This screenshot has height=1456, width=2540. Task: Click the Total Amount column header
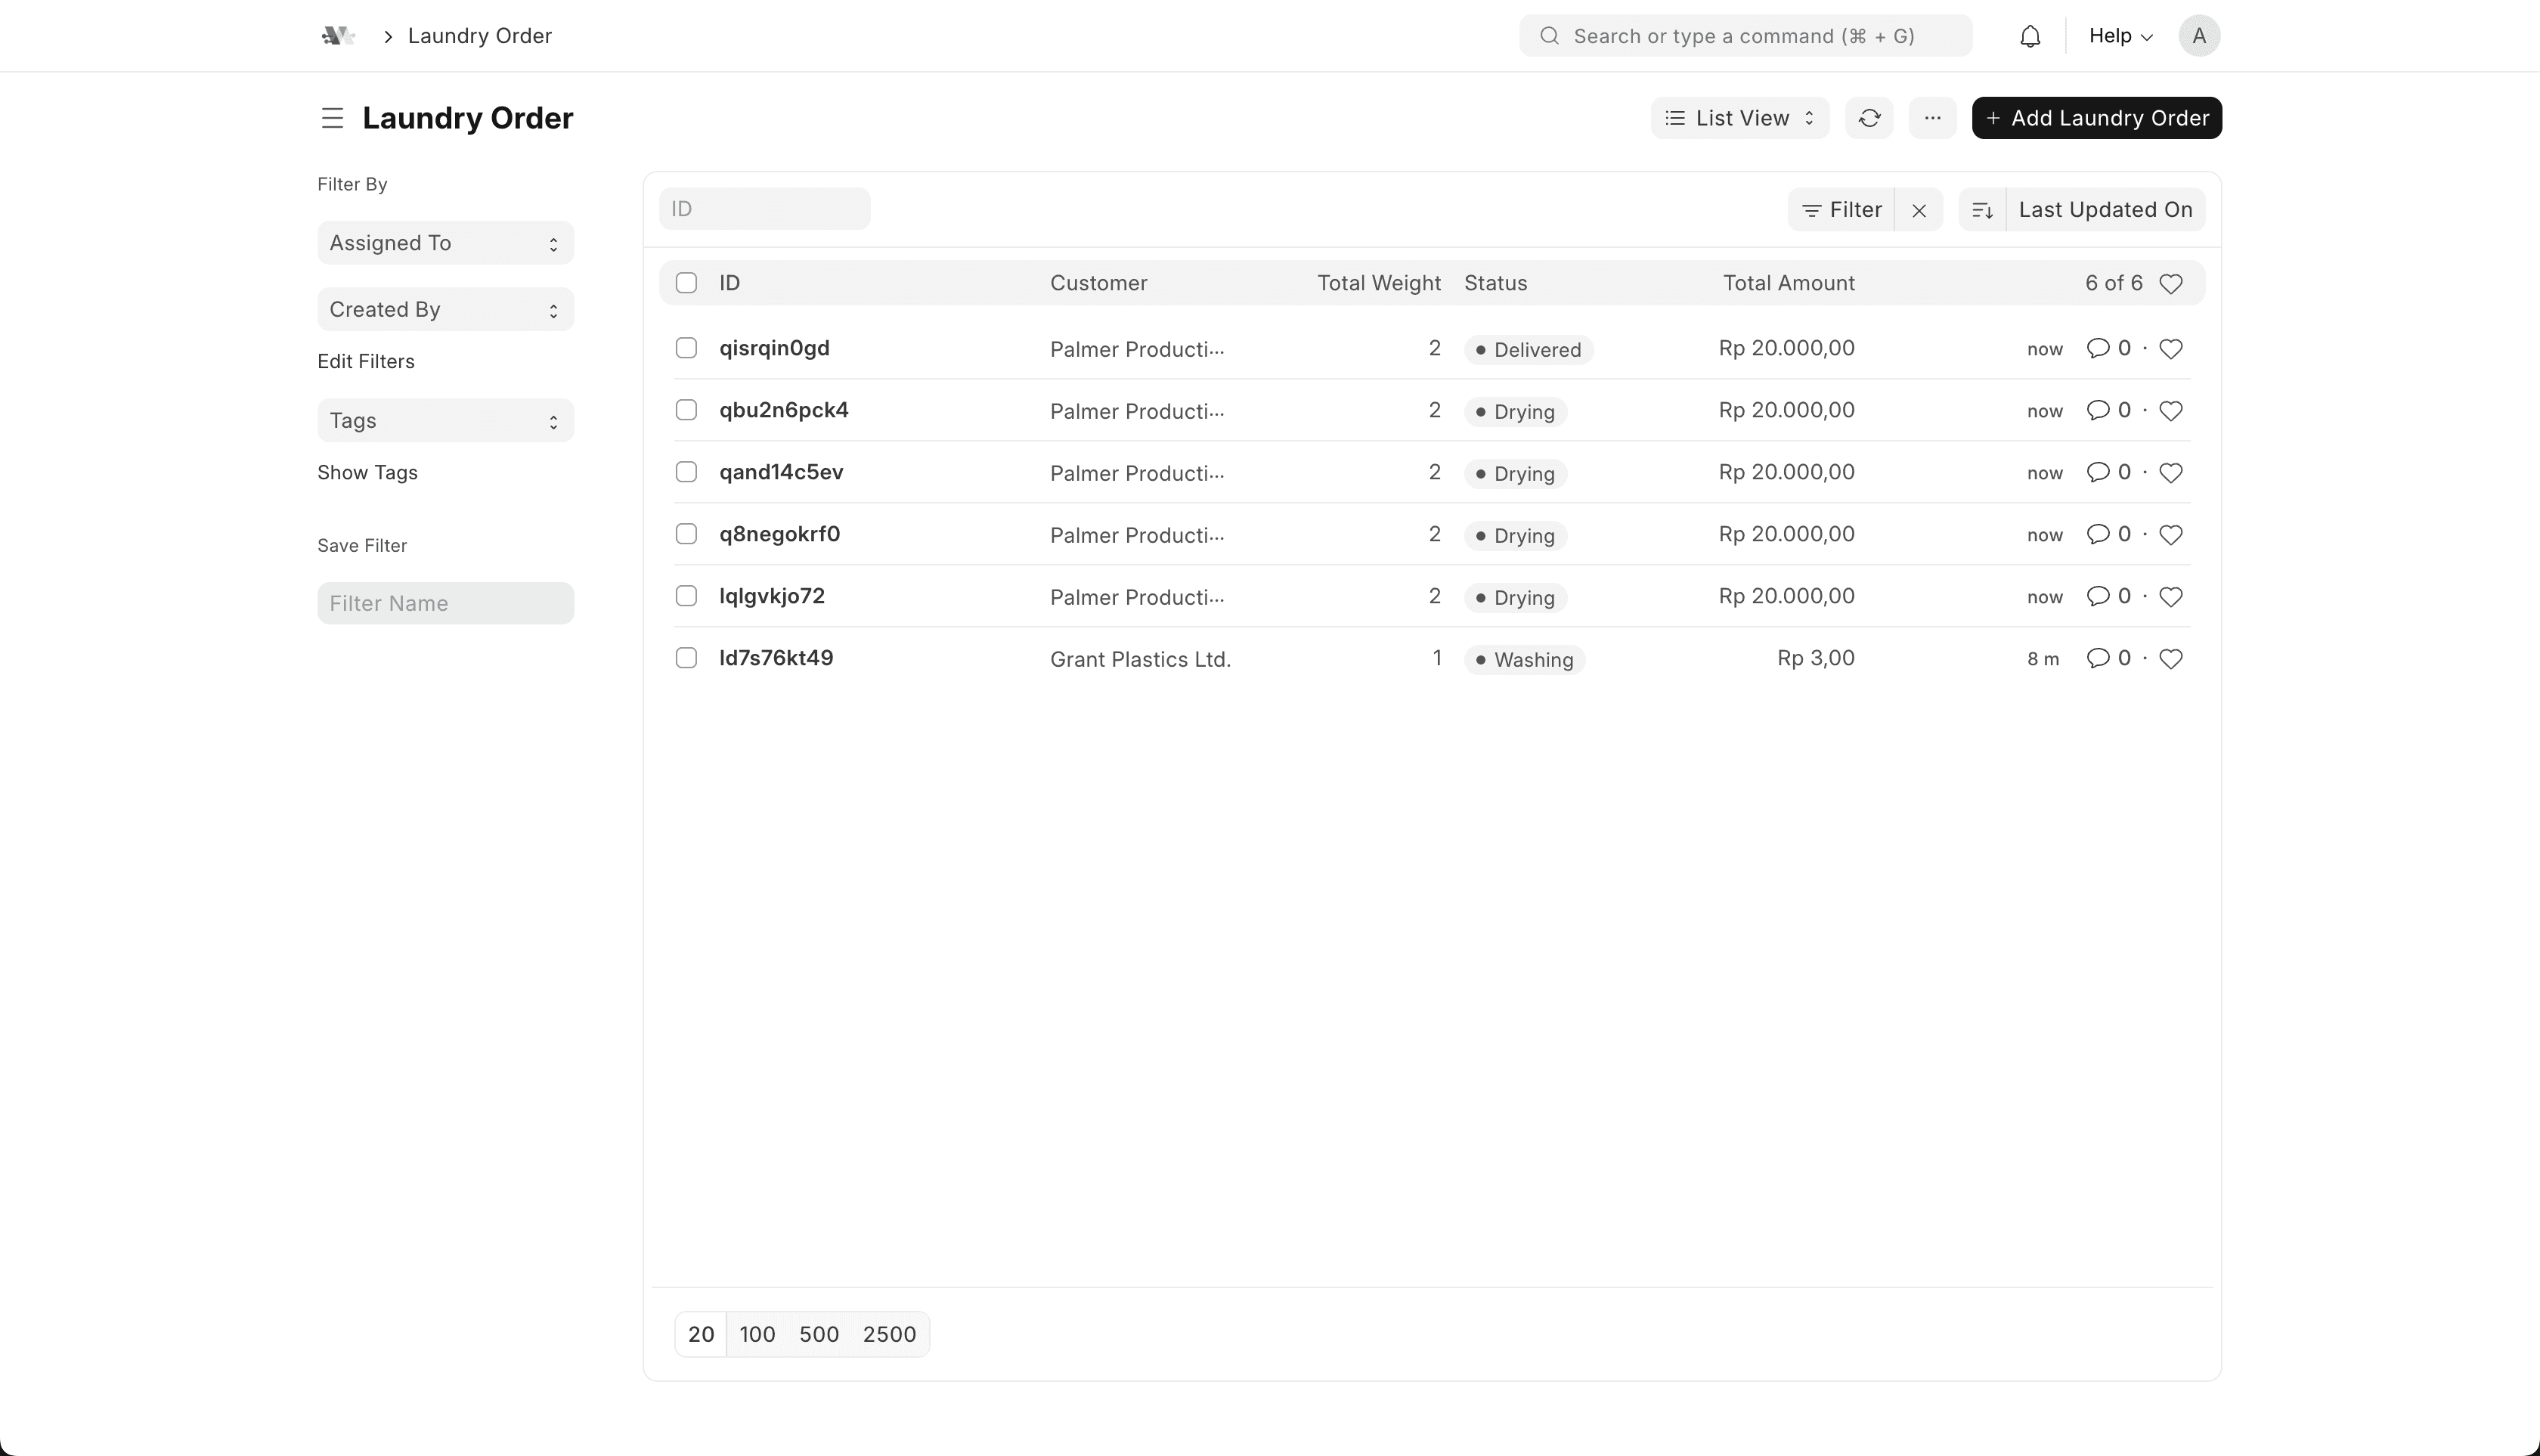tap(1788, 283)
